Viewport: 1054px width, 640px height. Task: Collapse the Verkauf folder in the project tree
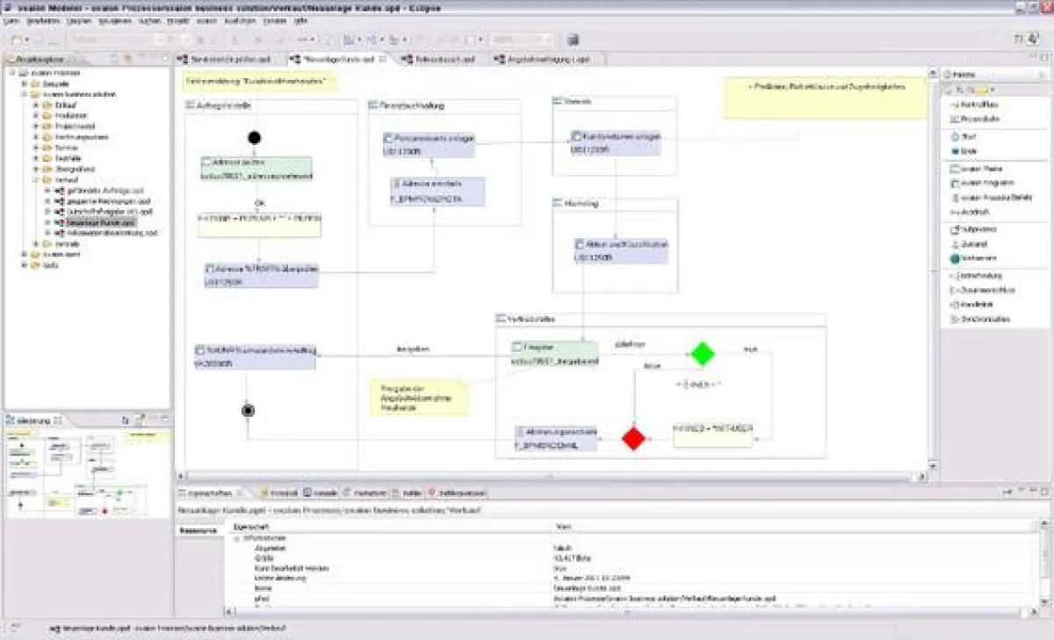[x=36, y=179]
